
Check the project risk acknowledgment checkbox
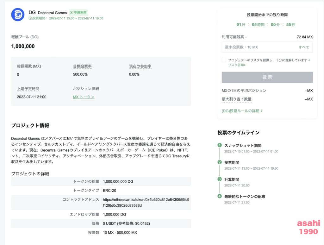(224, 60)
